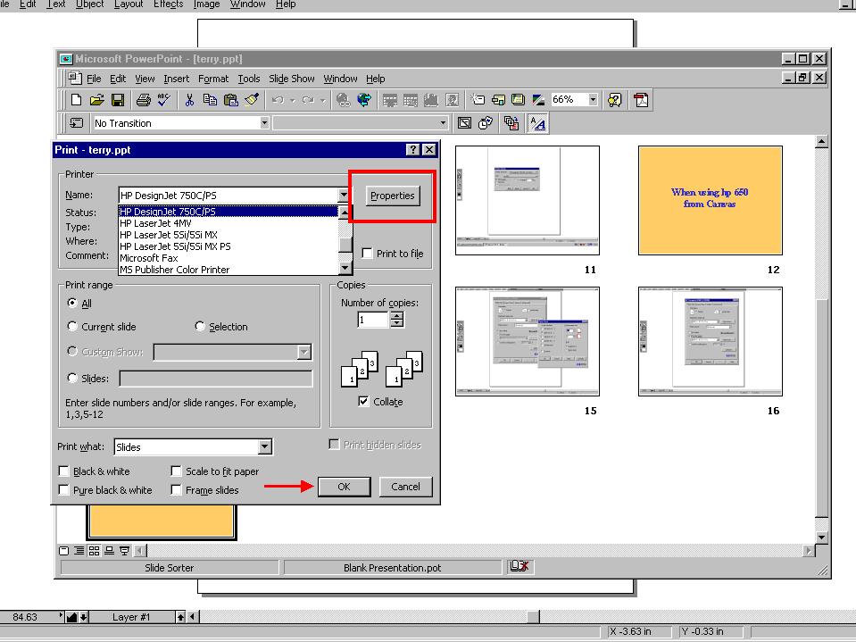Choose MS Publisher Color Printer in list
The height and width of the screenshot is (642, 856).
coord(229,269)
